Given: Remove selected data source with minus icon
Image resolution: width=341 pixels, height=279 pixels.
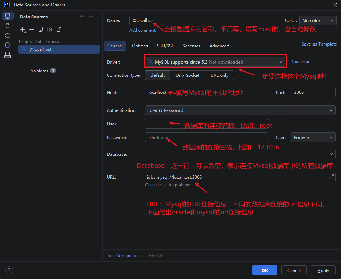Looking at the screenshot, I should 32,30.
